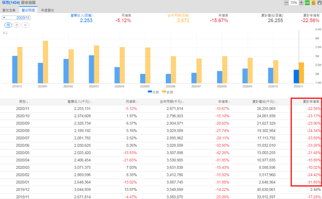Click cumulative growth 2.44% cell
The width and height of the screenshot is (322, 199).
[x=315, y=190]
